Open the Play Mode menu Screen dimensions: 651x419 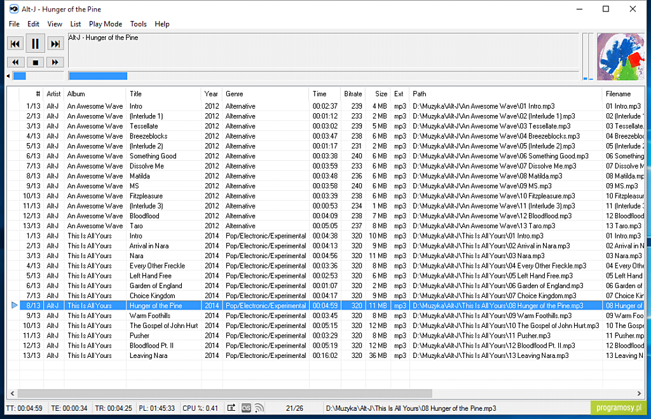(106, 24)
